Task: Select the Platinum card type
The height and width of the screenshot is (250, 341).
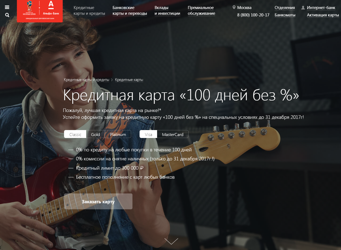Action: (118, 134)
